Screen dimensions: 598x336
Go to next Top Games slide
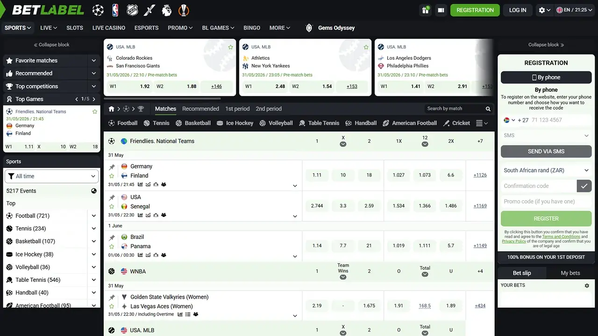point(94,99)
